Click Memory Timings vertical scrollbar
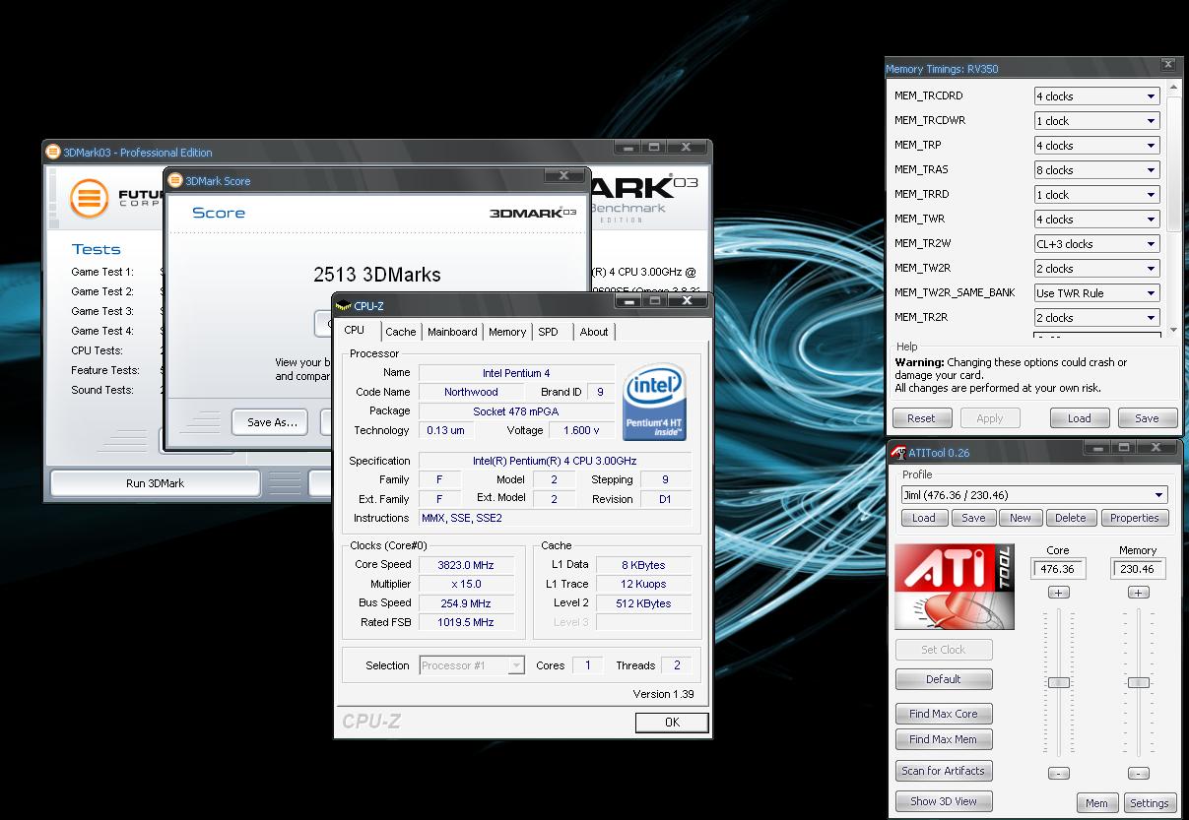1189x820 pixels. coord(1173,209)
